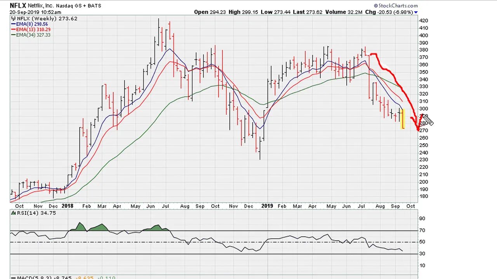Click the 420 price axis label

click(424, 21)
